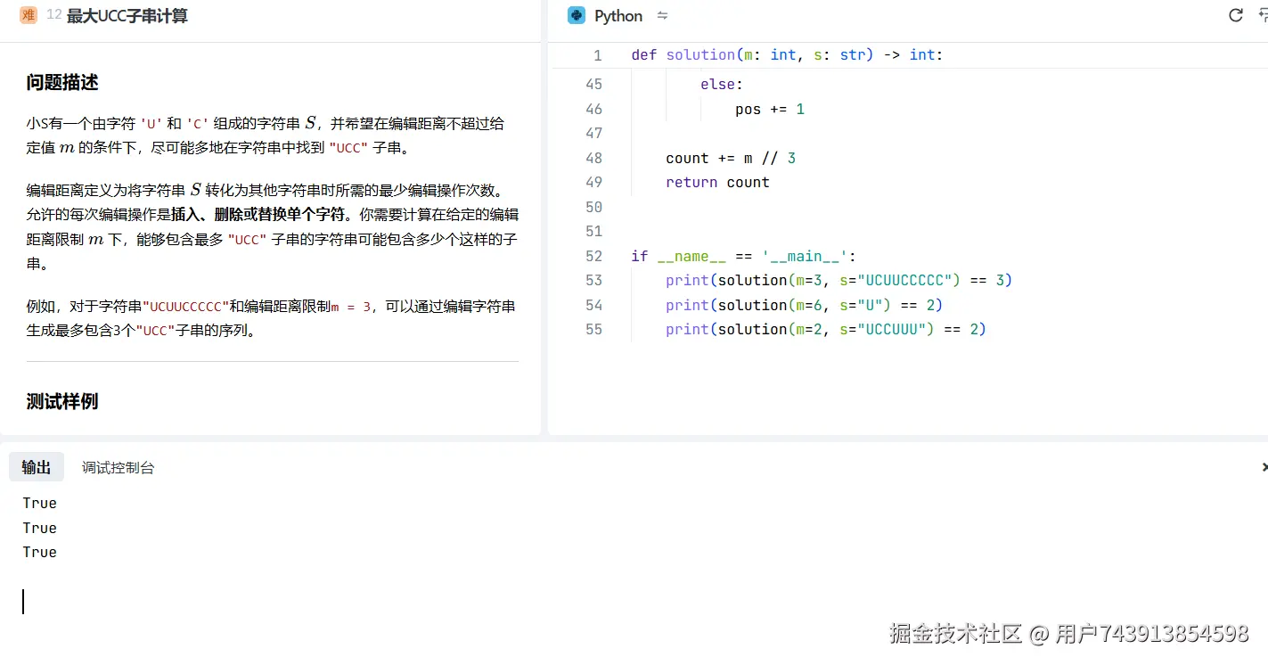Click the first True output line
The height and width of the screenshot is (665, 1268).
tap(40, 503)
